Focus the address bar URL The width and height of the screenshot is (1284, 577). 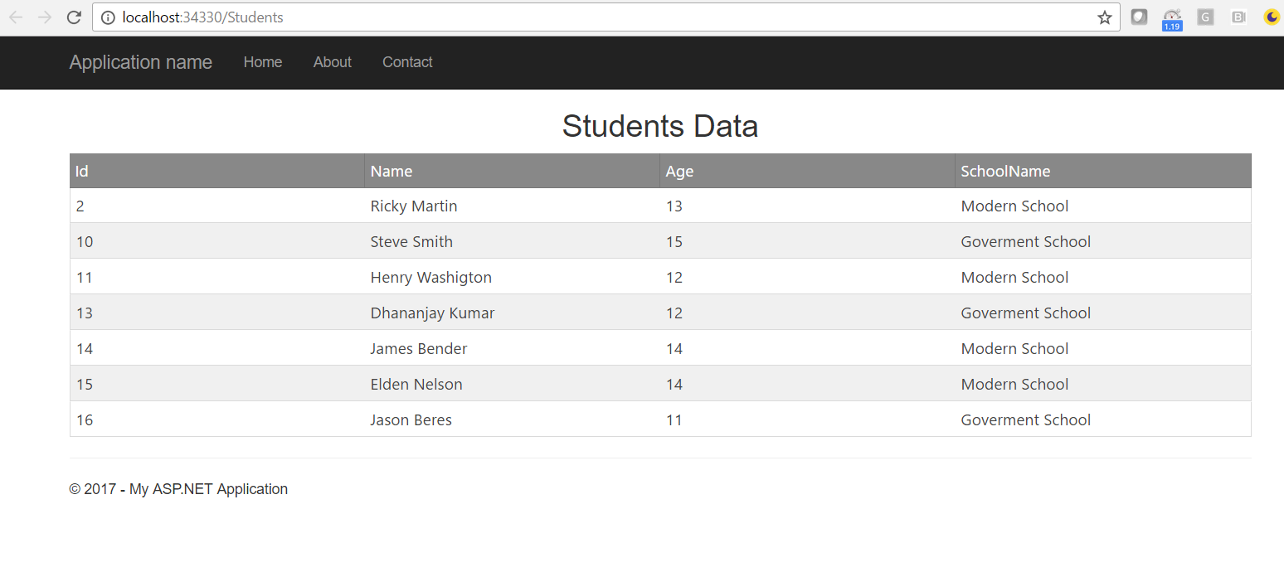[x=581, y=17]
